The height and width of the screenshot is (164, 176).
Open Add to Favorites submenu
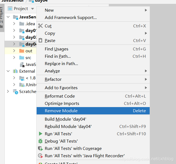[93, 88]
